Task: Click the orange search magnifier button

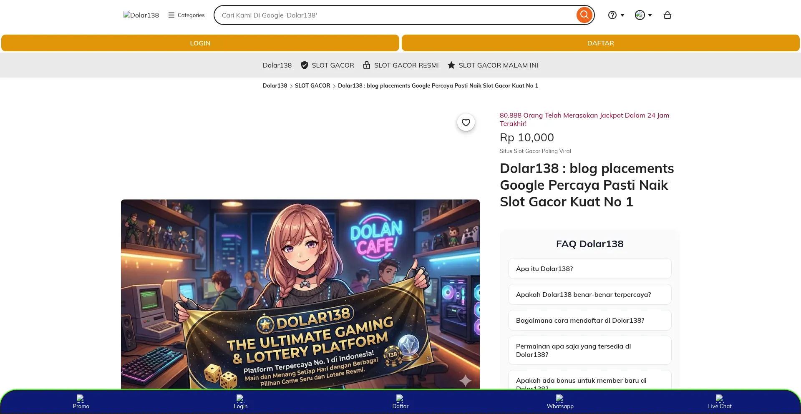Action: tap(584, 15)
